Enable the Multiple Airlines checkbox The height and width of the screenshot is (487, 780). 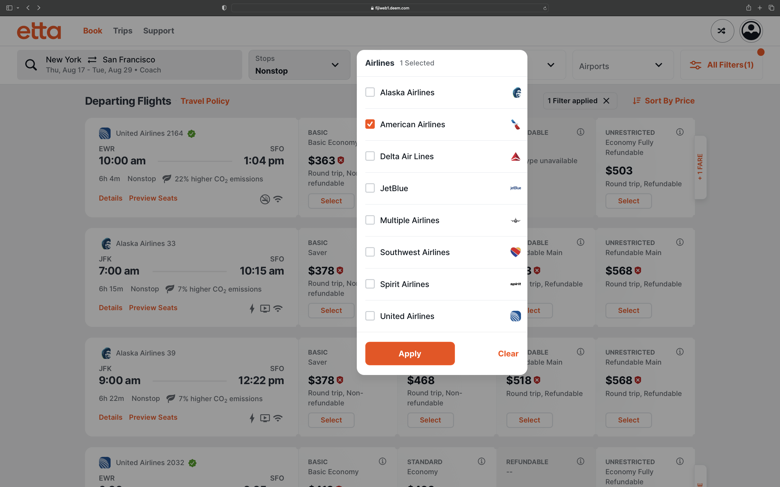(x=370, y=220)
